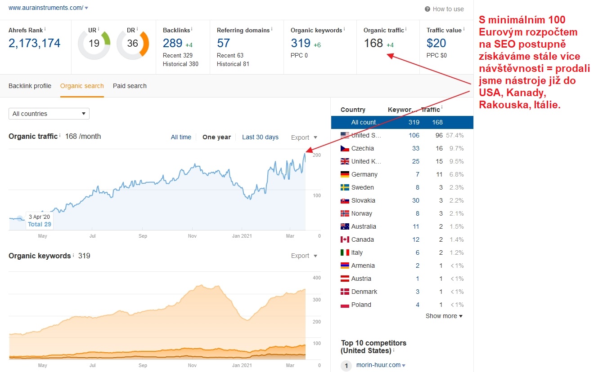Click the Poland flag icon
Screen dimensions: 603x372
[345, 305]
